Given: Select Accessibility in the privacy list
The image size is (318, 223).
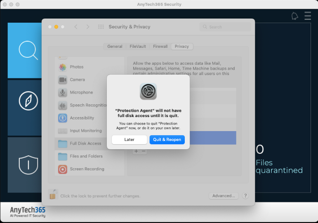Looking at the screenshot, I should [90, 118].
